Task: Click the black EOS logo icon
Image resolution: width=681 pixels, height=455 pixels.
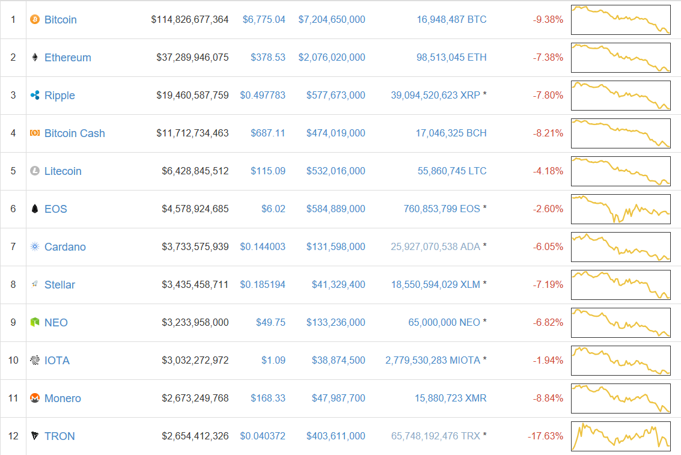Action: (x=35, y=209)
